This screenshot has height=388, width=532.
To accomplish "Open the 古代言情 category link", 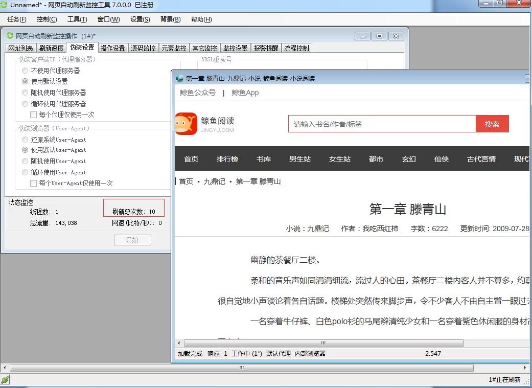I will 481,159.
